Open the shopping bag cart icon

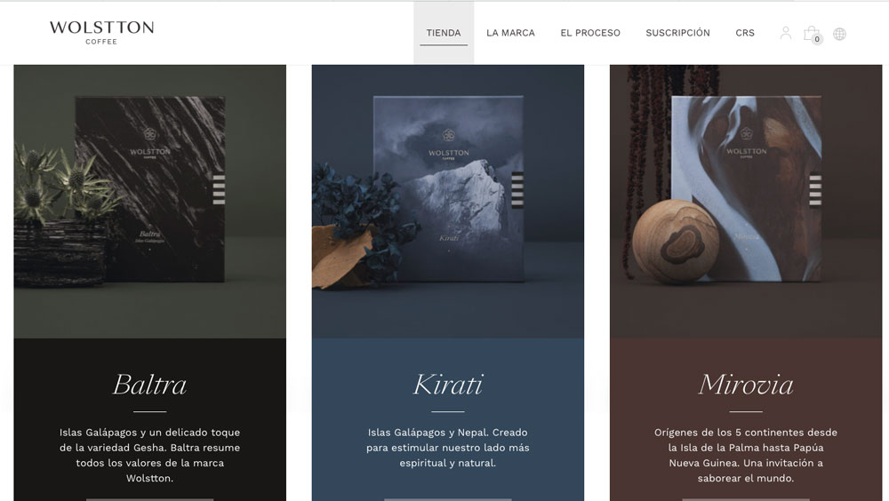click(x=811, y=33)
